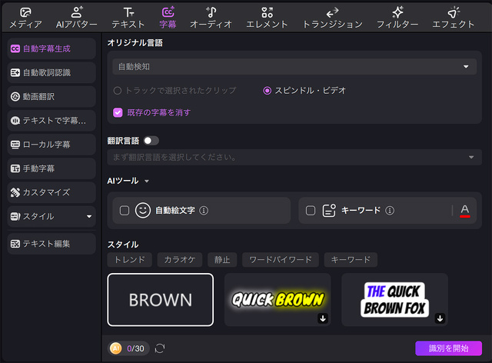This screenshot has width=492, height=363.
Task: Start recognition with 識別を開始 button
Action: (448, 348)
